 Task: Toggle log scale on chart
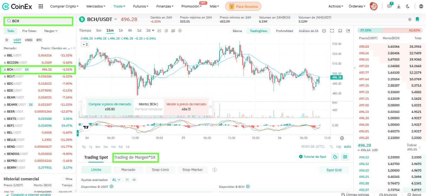point(338,147)
